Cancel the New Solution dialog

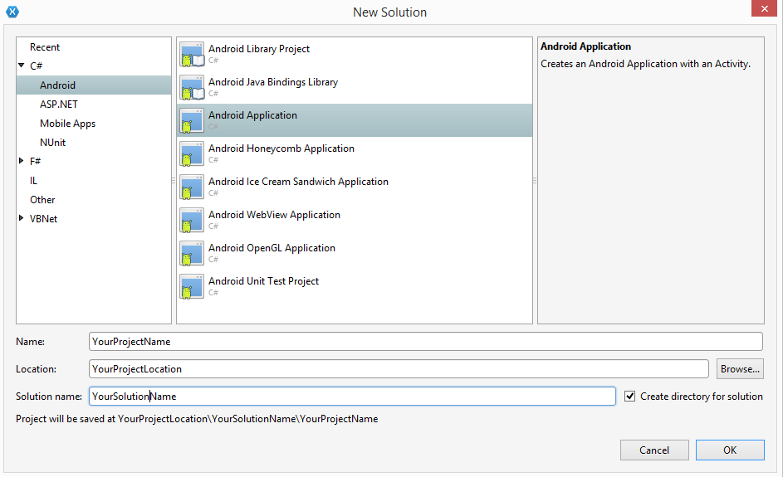click(x=653, y=450)
